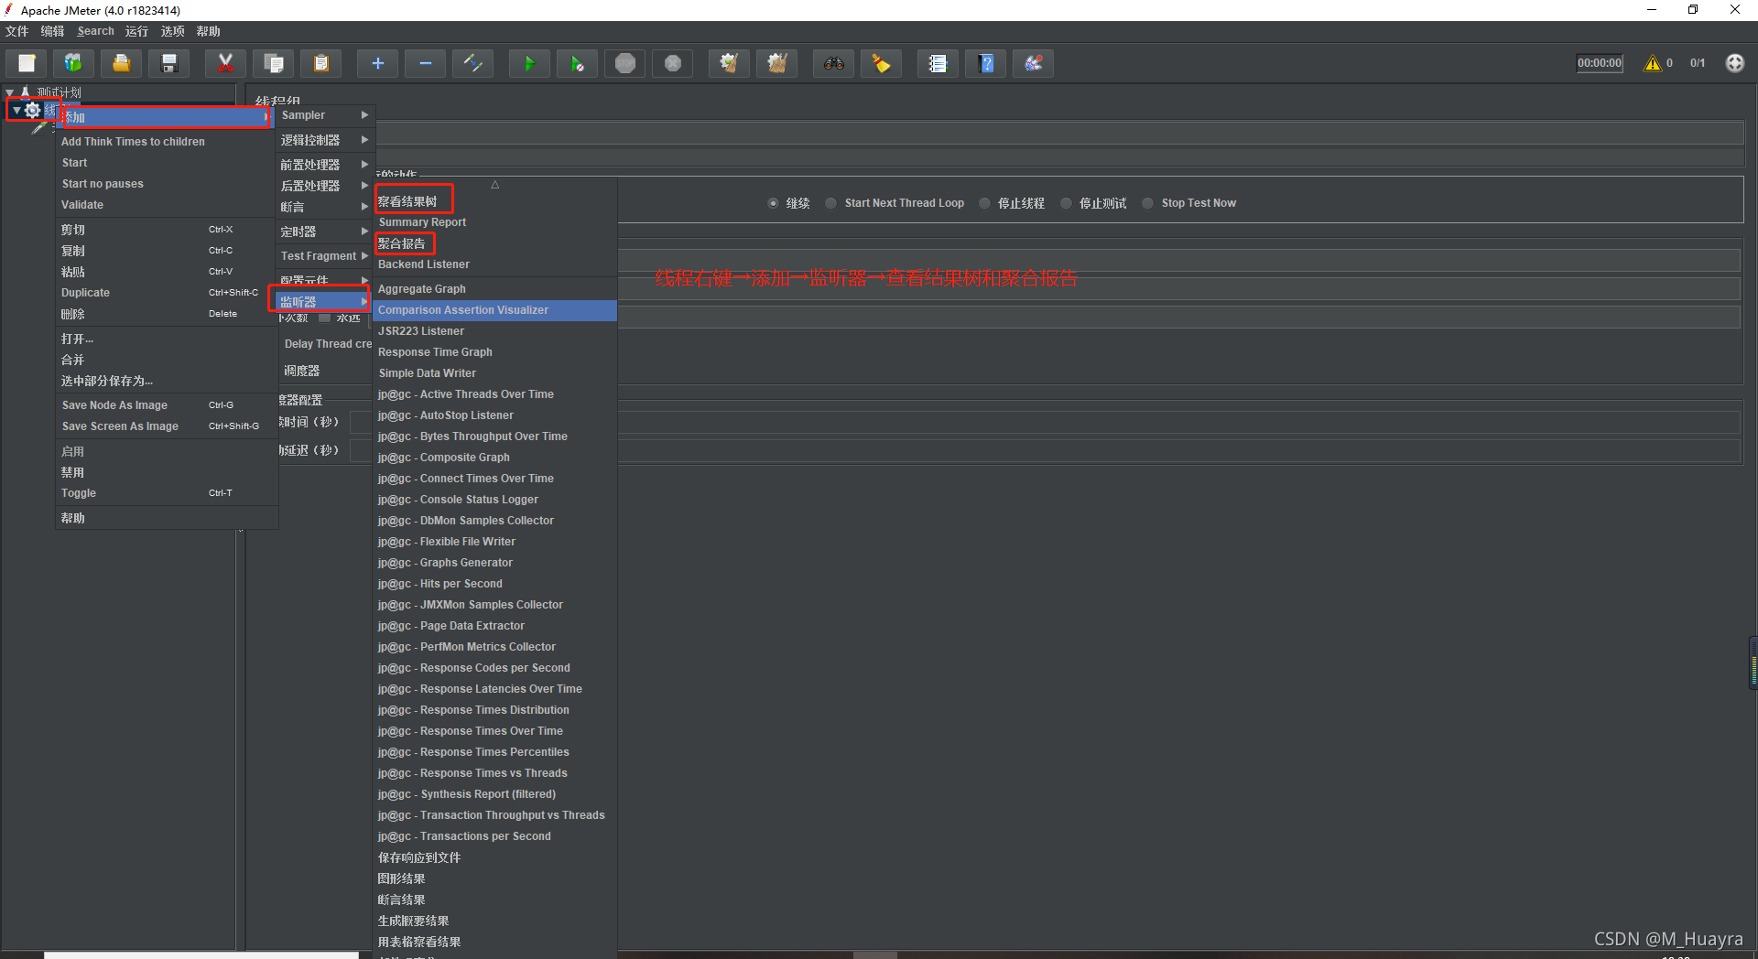Open the 运行 menu
This screenshot has height=959, width=1758.
136,31
